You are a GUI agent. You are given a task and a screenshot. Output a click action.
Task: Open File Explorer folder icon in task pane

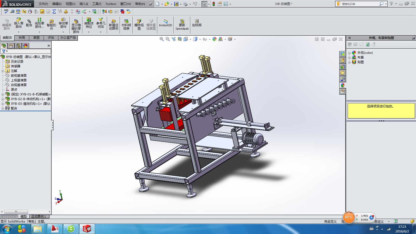[x=342, y=73]
